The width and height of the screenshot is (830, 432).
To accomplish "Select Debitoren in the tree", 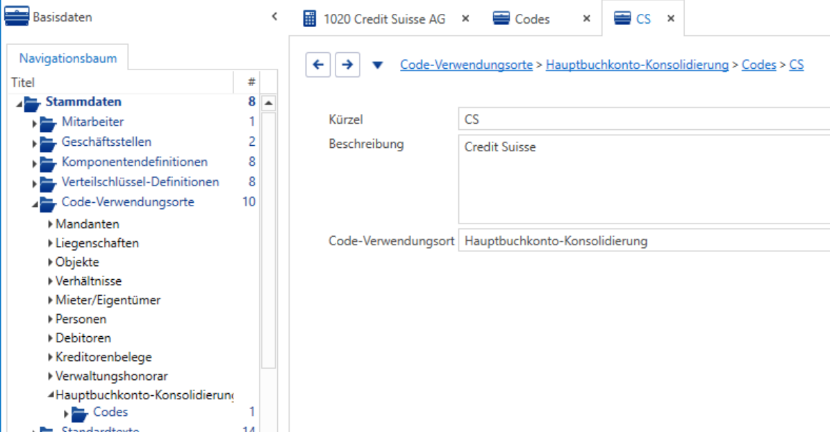I will [x=83, y=338].
